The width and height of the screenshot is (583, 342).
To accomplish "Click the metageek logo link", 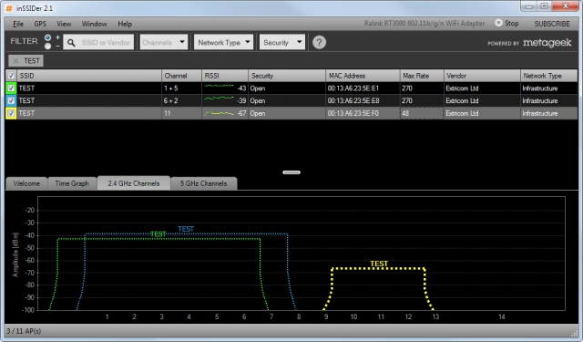I will pyautogui.click(x=547, y=43).
